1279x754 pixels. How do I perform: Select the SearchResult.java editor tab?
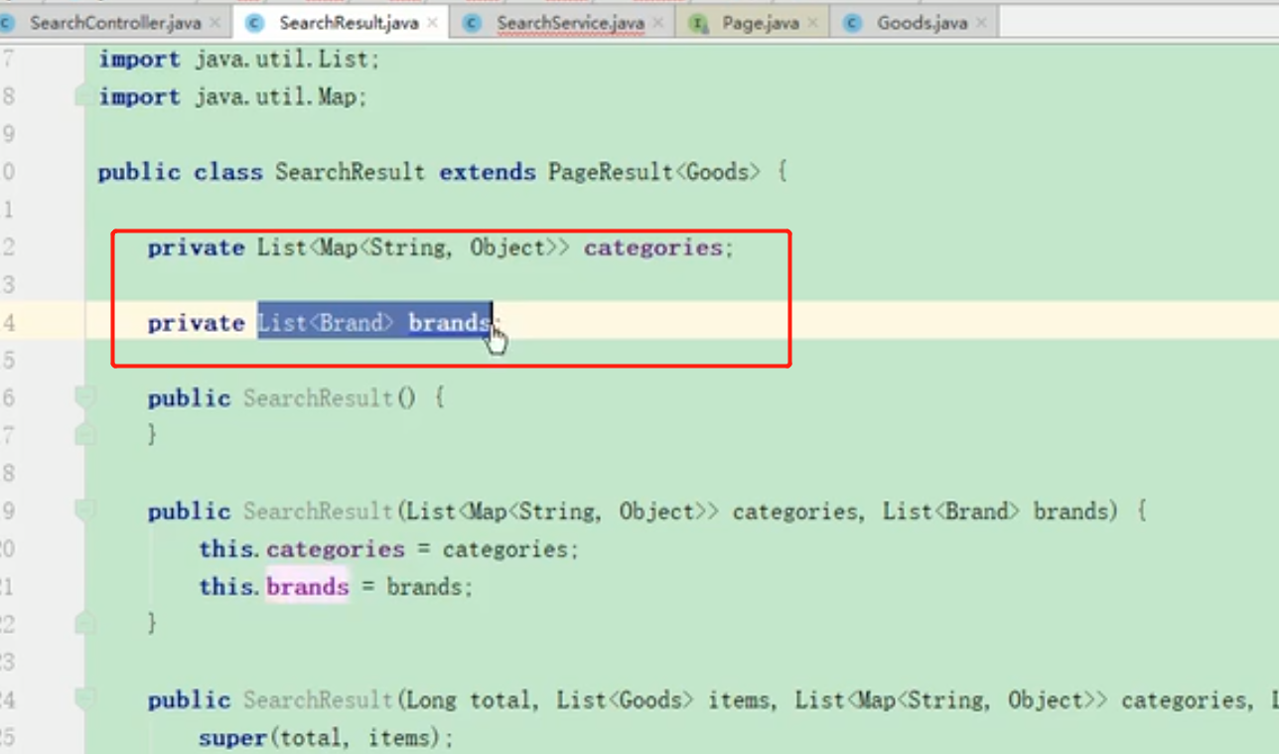tap(348, 22)
